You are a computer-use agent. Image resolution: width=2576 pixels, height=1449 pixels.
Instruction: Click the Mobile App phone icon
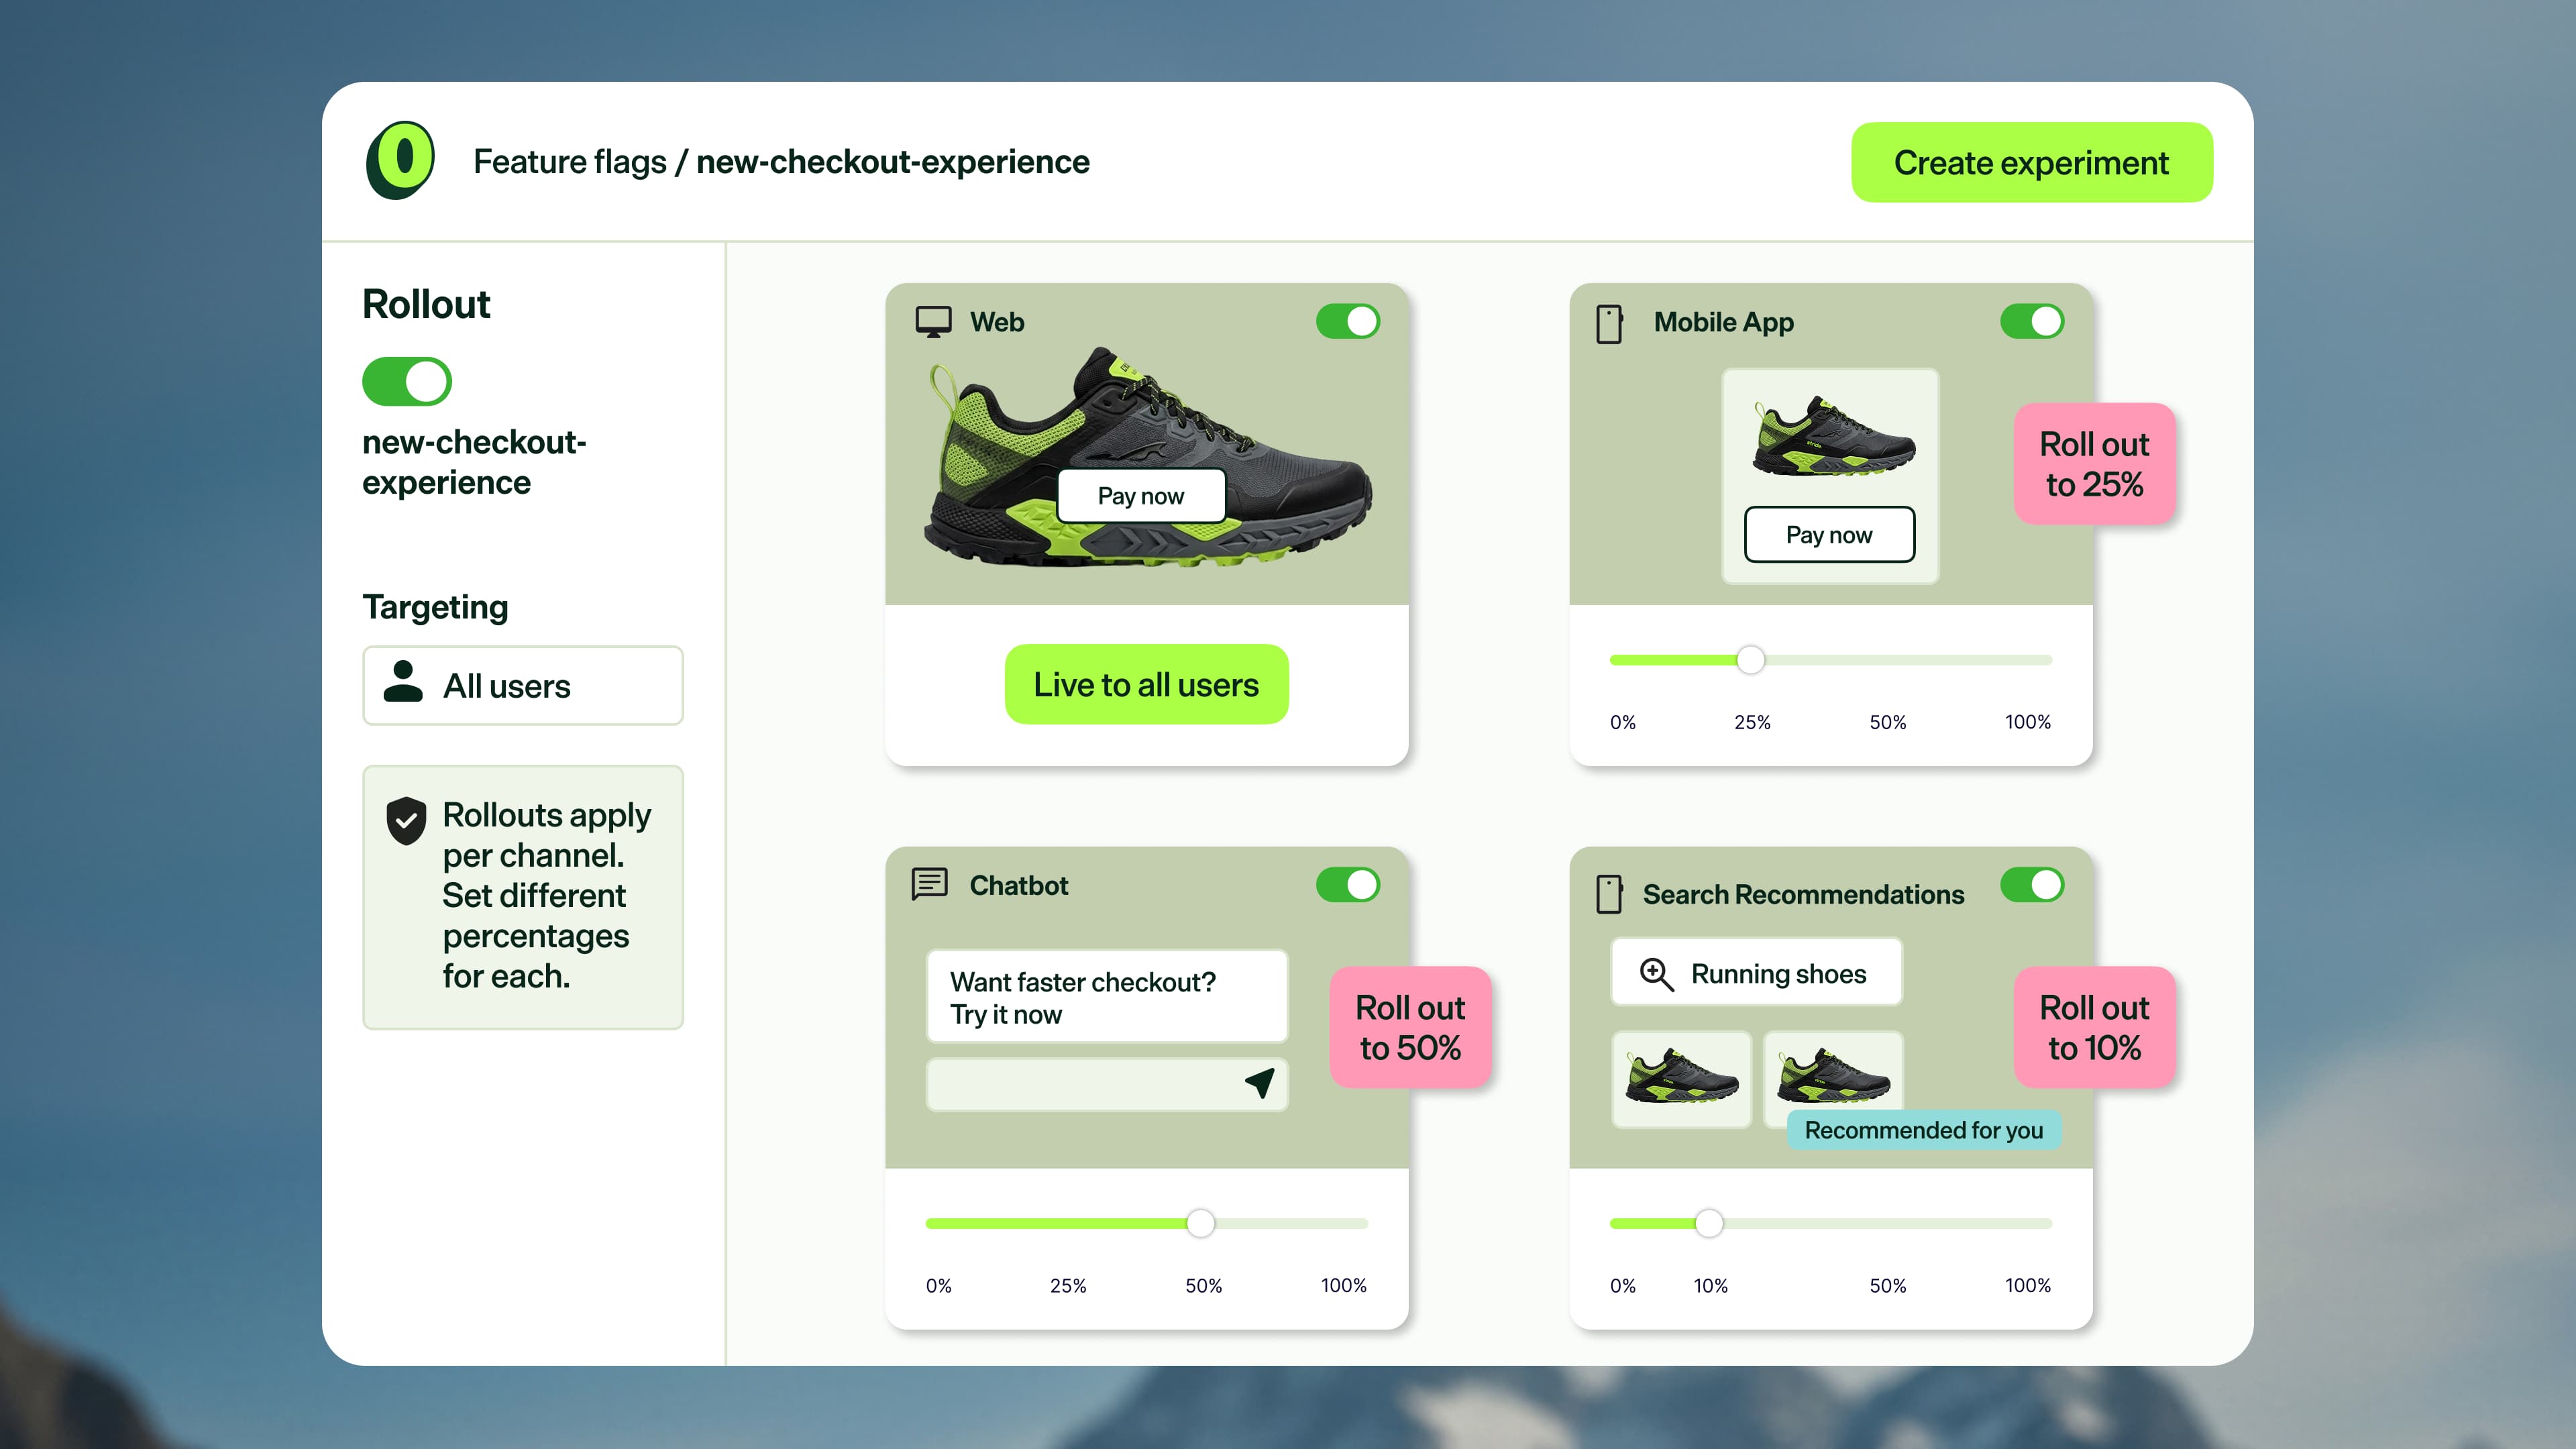pos(1609,324)
